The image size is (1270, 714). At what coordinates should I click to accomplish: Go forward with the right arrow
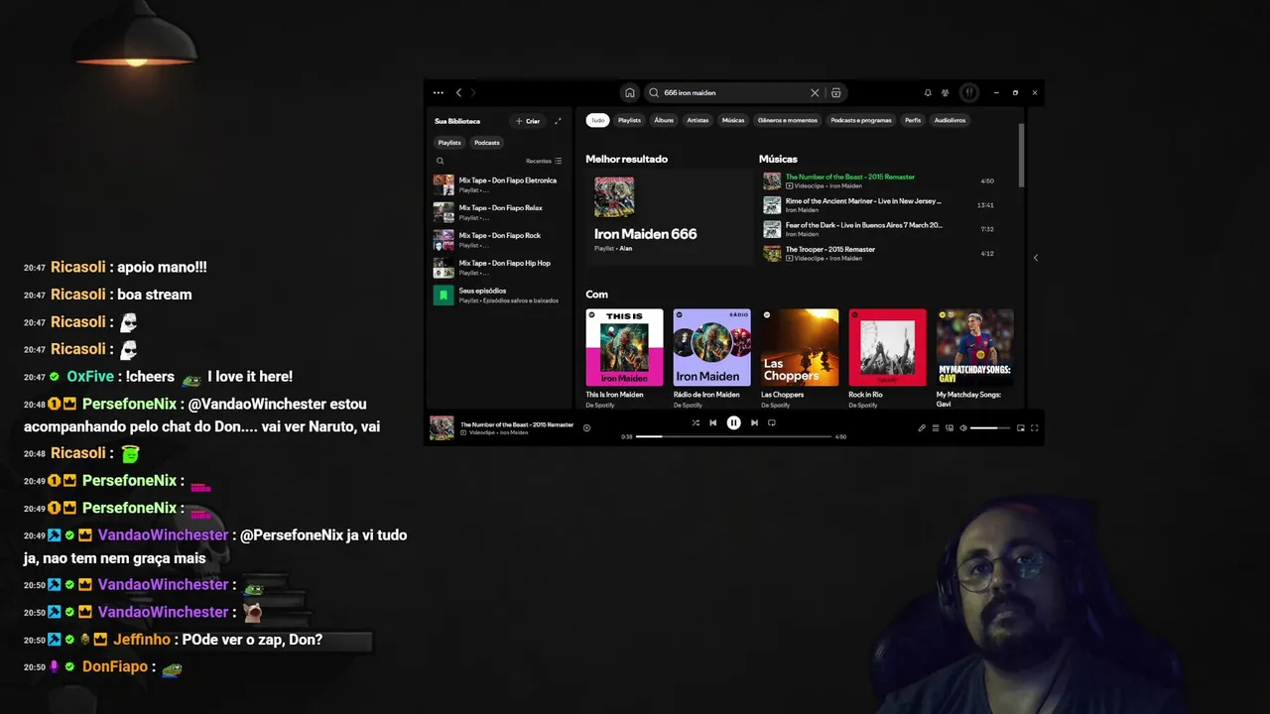point(473,92)
